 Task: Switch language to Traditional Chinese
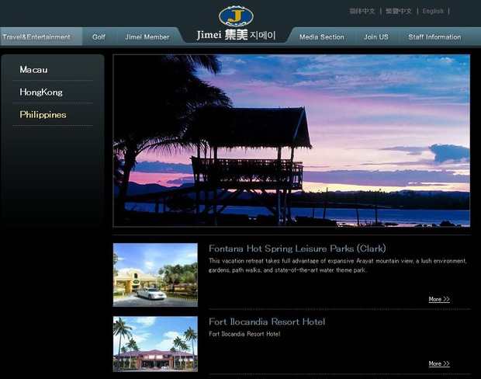click(399, 11)
